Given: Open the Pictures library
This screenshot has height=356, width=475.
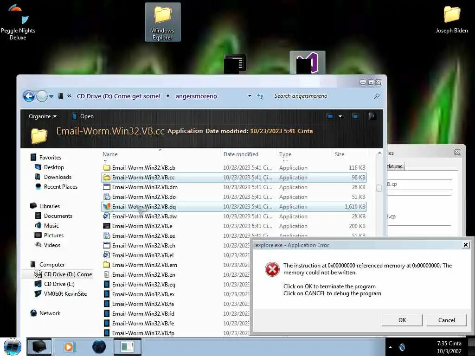Looking at the screenshot, I should point(49,235).
